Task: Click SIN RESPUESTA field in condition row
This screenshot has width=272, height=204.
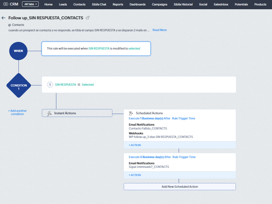Action: coord(65,85)
